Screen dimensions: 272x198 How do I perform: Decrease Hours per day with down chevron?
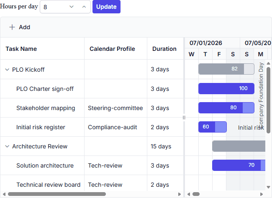pyautogui.click(x=72, y=7)
